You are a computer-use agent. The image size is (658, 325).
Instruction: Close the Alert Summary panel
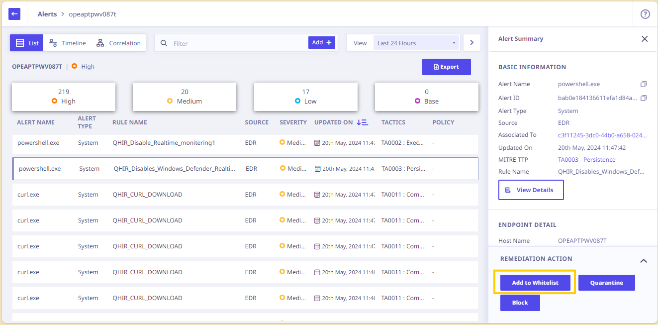pos(645,39)
